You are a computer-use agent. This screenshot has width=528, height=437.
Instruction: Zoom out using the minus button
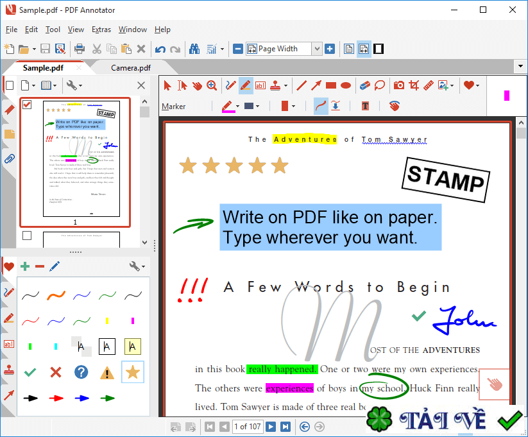pos(238,49)
